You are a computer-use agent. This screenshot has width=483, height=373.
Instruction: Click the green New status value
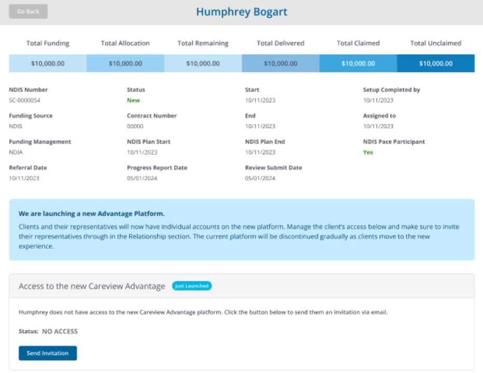pyautogui.click(x=133, y=101)
